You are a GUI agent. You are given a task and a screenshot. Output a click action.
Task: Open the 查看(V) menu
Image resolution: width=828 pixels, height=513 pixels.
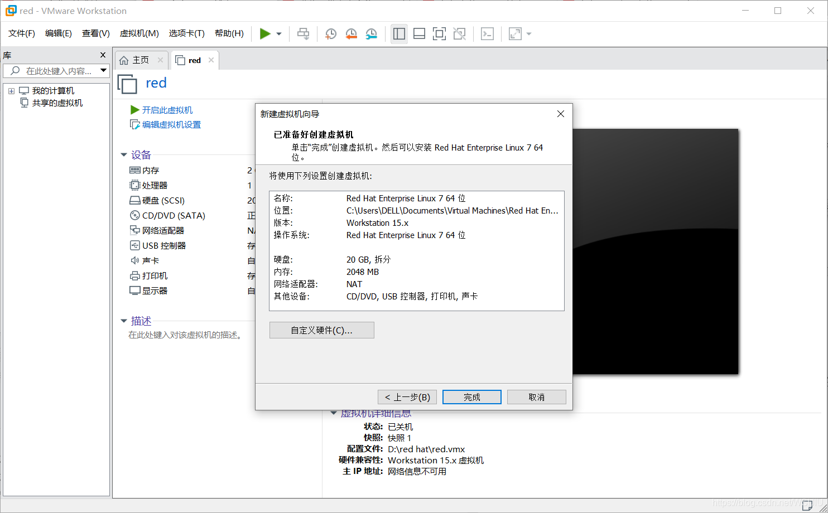click(96, 33)
